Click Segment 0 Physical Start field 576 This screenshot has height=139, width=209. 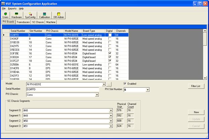(x=120, y=110)
